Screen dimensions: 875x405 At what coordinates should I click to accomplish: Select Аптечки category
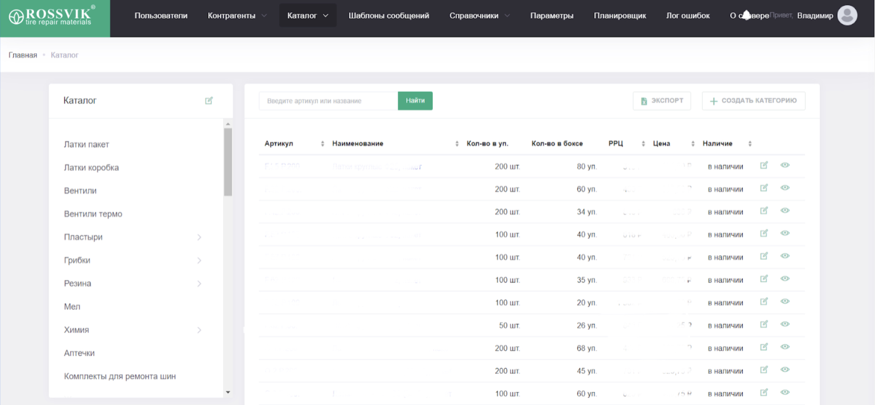coord(79,353)
